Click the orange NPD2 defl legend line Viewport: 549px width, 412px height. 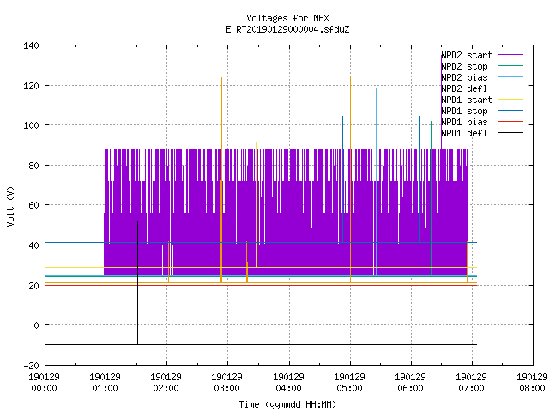[x=510, y=88]
